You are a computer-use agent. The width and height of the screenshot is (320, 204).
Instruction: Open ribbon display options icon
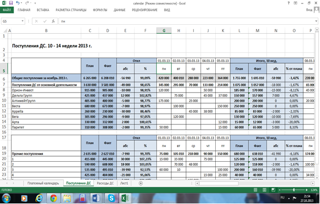coord(295,3)
